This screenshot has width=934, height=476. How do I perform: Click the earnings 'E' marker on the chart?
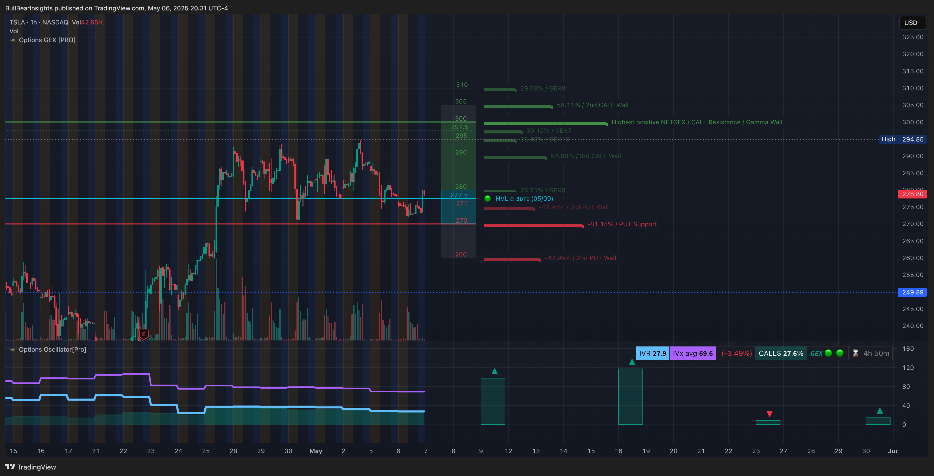coord(144,334)
